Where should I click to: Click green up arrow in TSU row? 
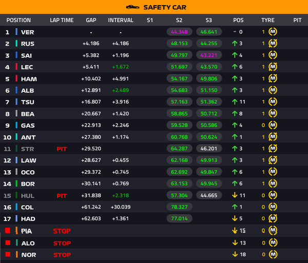click(235, 102)
